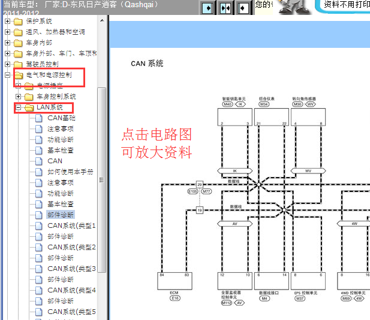The height and width of the screenshot is (320, 370).
Task: Expand the 通风、加热器和空调 folder node
Action: 7,32
